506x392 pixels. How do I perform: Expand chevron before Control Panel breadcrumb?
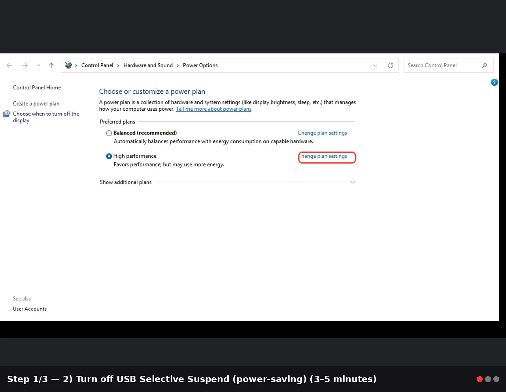(x=76, y=66)
